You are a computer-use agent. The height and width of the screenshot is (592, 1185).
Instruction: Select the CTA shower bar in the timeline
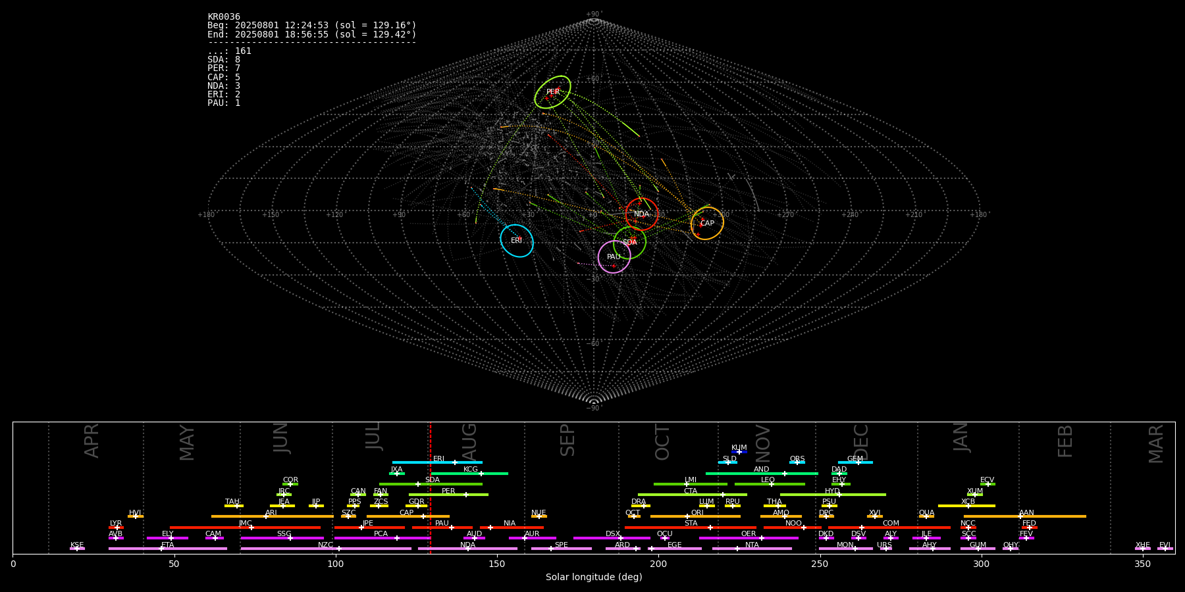coord(693,494)
